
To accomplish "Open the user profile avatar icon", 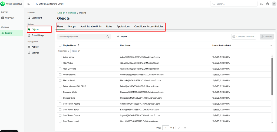I will click(273, 4).
